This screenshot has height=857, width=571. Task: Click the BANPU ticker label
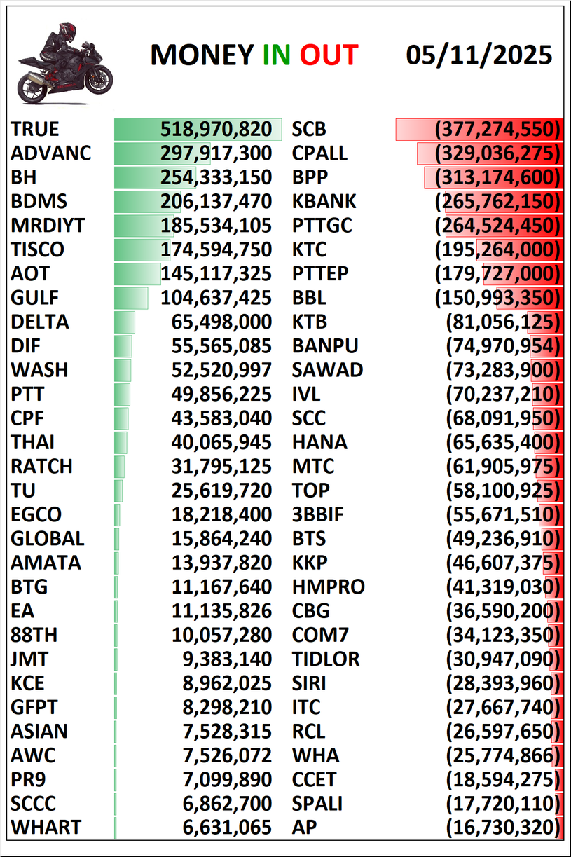(325, 346)
